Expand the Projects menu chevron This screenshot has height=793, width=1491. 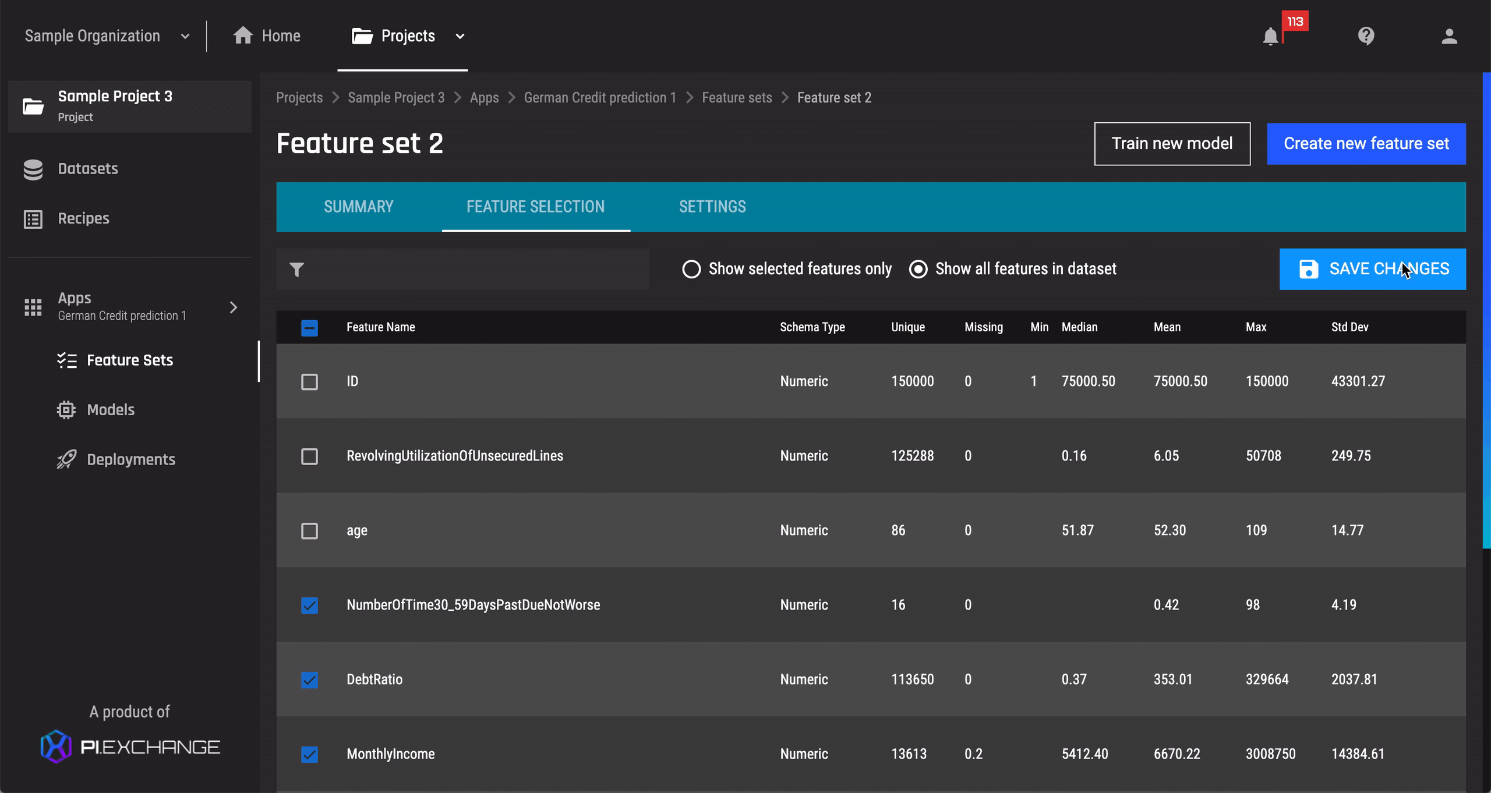[460, 37]
